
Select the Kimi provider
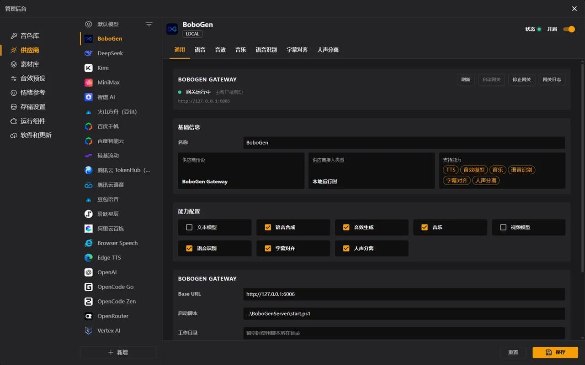coord(118,68)
